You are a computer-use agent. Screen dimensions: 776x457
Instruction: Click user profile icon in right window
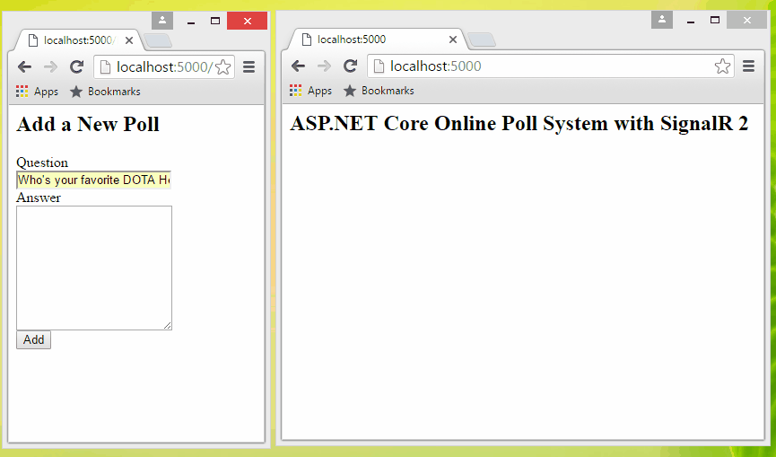[x=662, y=20]
